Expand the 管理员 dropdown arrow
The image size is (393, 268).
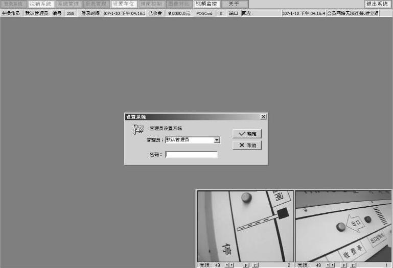click(217, 140)
